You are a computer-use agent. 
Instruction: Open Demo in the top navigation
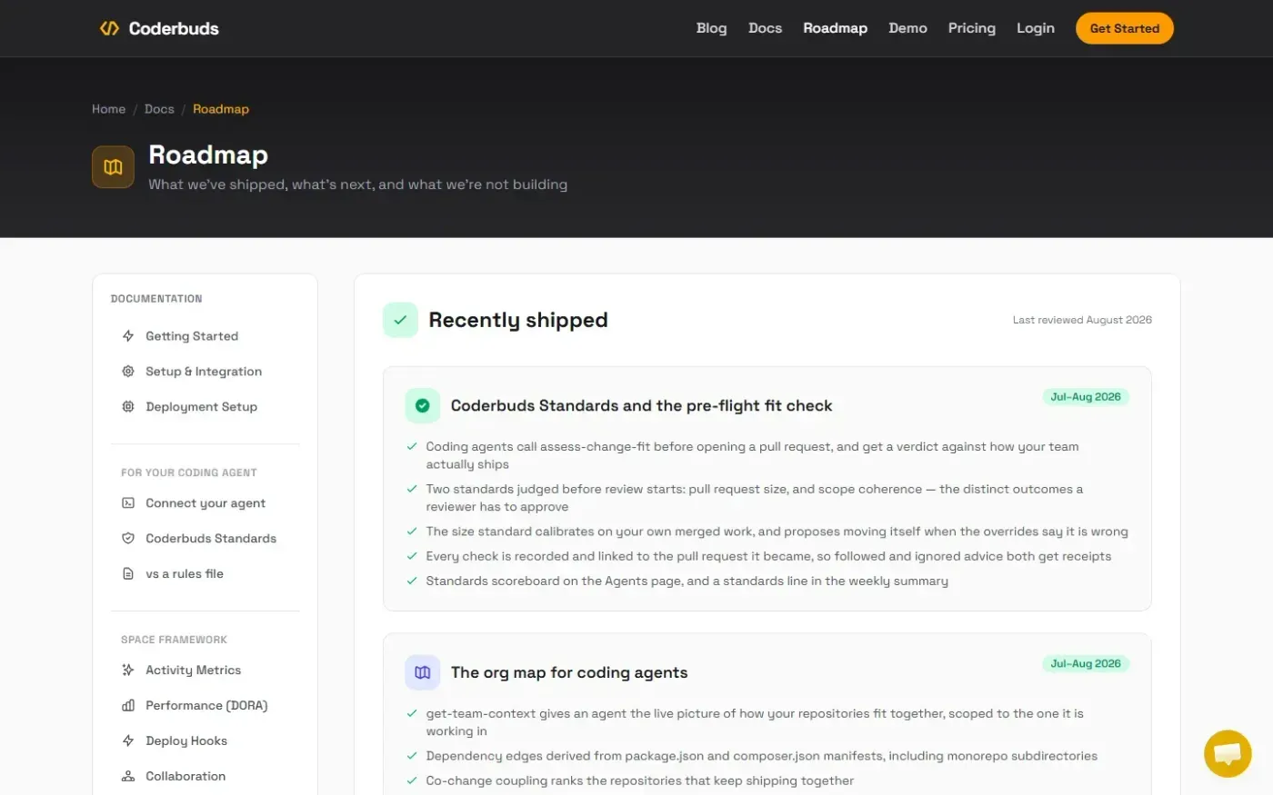click(907, 28)
